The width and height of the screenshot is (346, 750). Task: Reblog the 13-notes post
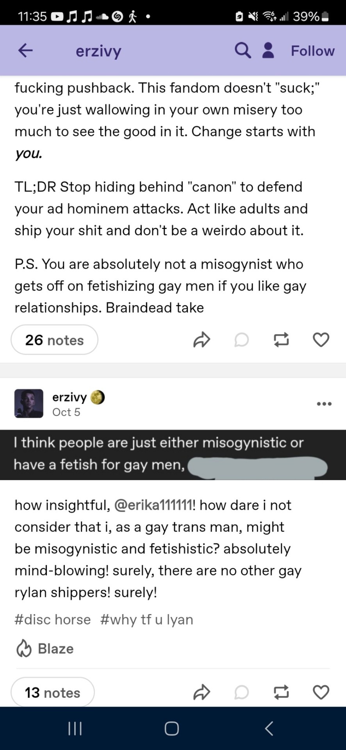coord(281,693)
